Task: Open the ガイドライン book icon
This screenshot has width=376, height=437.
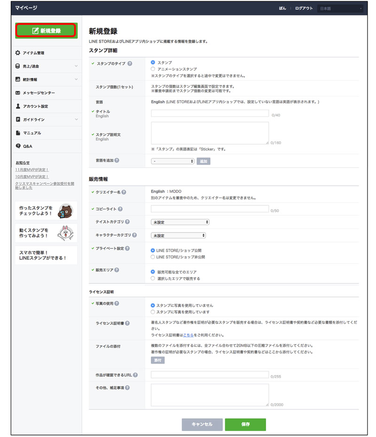Action: (17, 119)
